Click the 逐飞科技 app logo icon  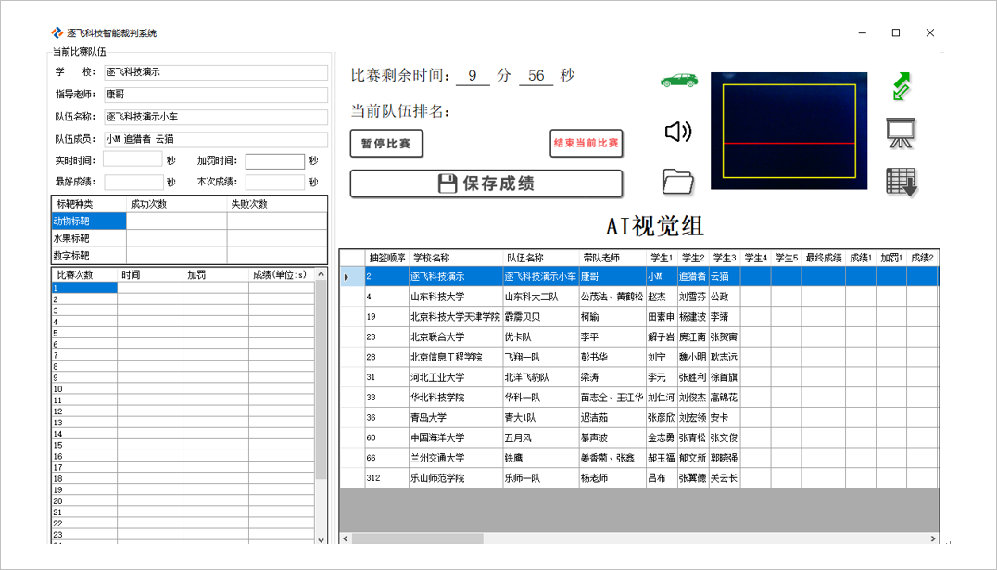(x=57, y=32)
